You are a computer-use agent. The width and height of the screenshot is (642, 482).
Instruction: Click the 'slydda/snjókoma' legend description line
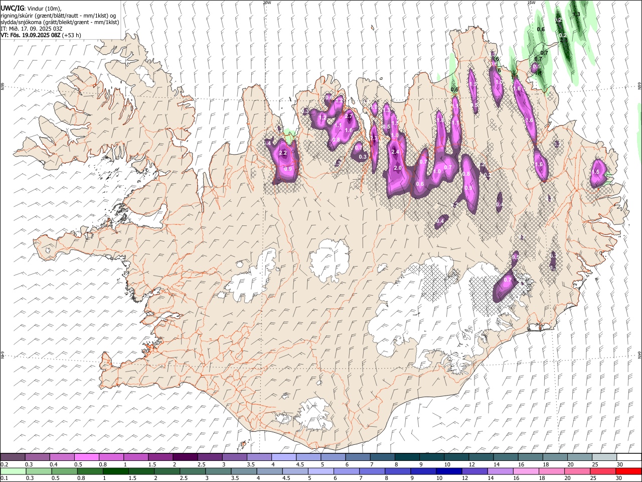[60, 22]
